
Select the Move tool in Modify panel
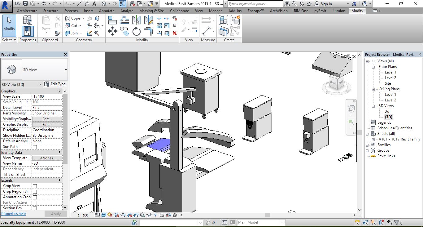[112, 31]
